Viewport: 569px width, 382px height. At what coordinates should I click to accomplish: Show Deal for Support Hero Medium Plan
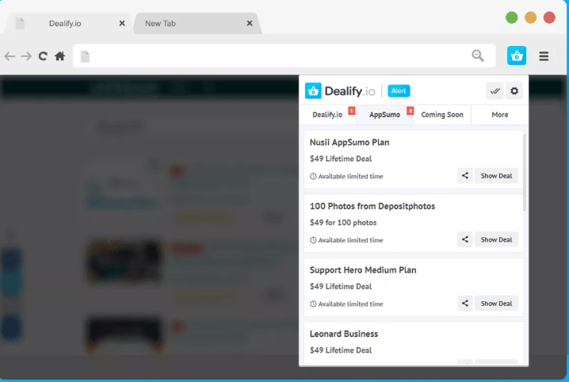(496, 304)
